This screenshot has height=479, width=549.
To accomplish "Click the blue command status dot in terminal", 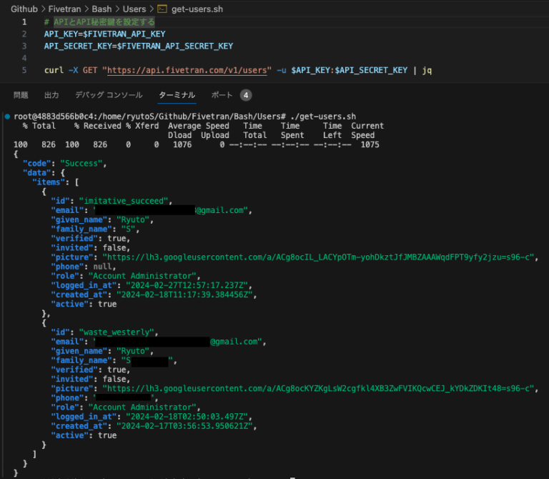I will point(6,116).
